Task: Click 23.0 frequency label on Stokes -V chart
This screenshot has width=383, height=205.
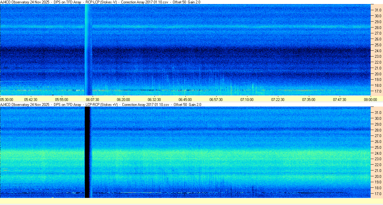Action: click(x=378, y=56)
